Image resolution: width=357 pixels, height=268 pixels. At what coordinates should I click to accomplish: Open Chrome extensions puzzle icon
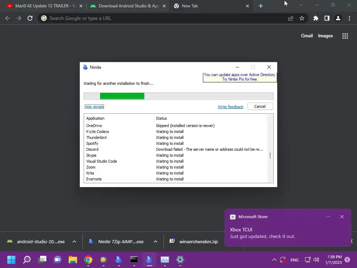point(316,18)
